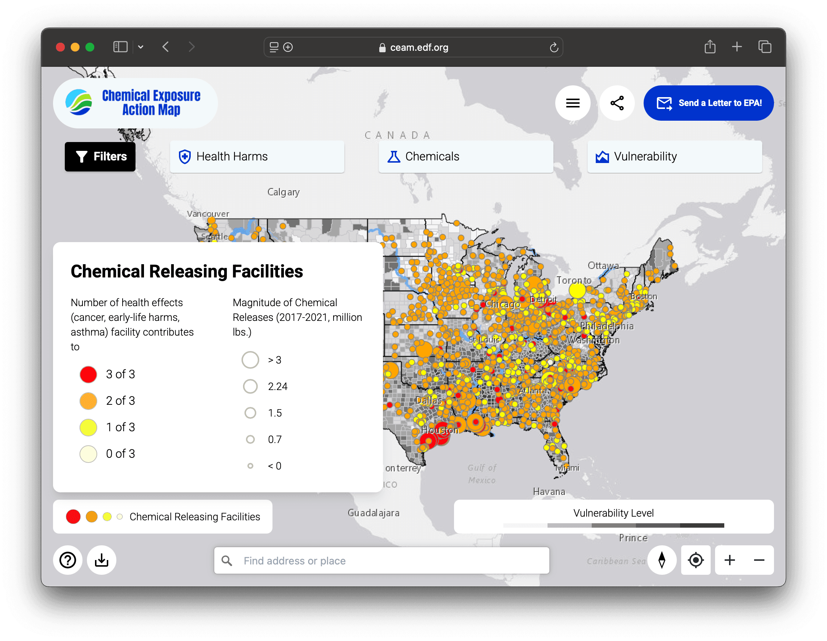Click the Vulnerability Level gradient bar
Image resolution: width=827 pixels, height=641 pixels.
click(x=613, y=525)
